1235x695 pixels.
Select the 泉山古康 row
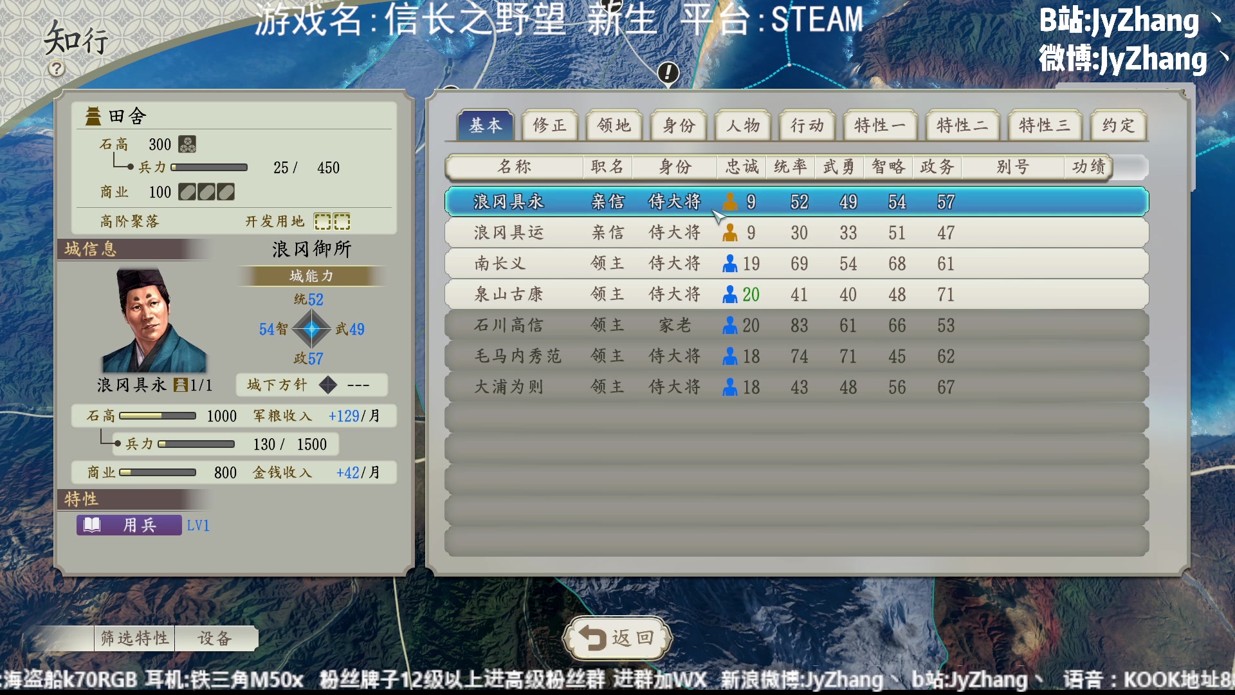[x=796, y=295]
